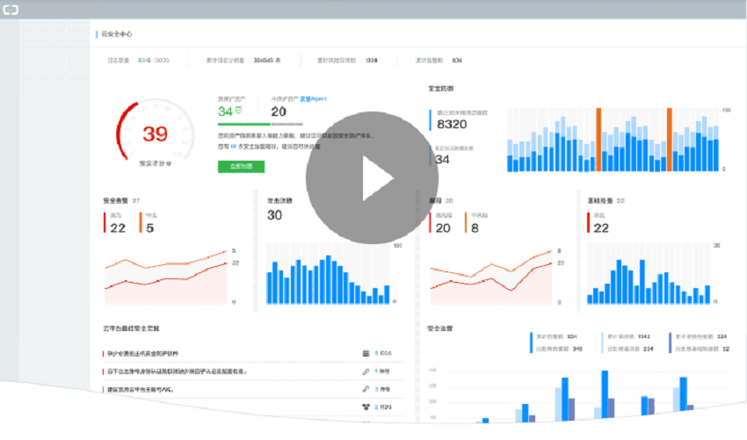Click the link icon in the second risk row

[x=366, y=371]
